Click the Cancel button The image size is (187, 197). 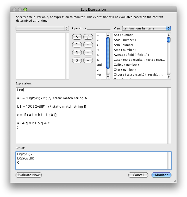[x=138, y=175]
